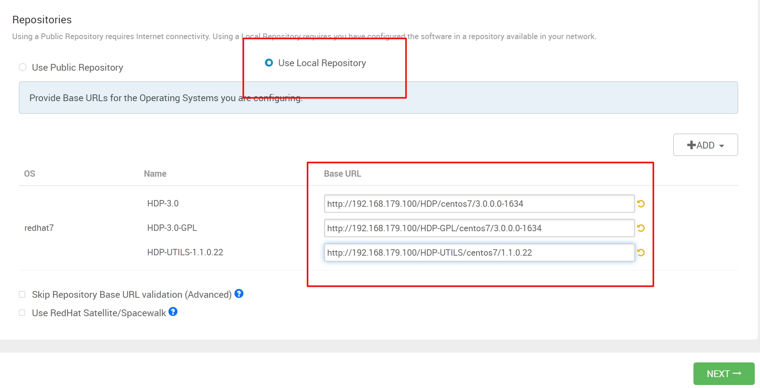Open help for Skip Repository Base URL validation
This screenshot has width=760, height=388.
click(239, 293)
